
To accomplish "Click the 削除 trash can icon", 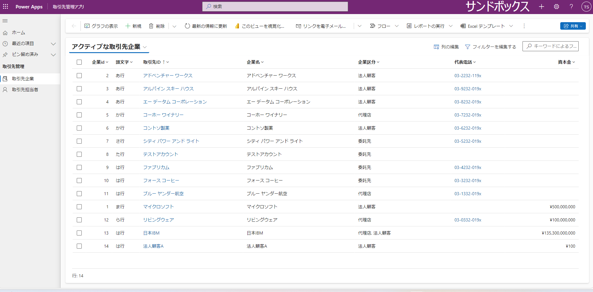I will 151,26.
